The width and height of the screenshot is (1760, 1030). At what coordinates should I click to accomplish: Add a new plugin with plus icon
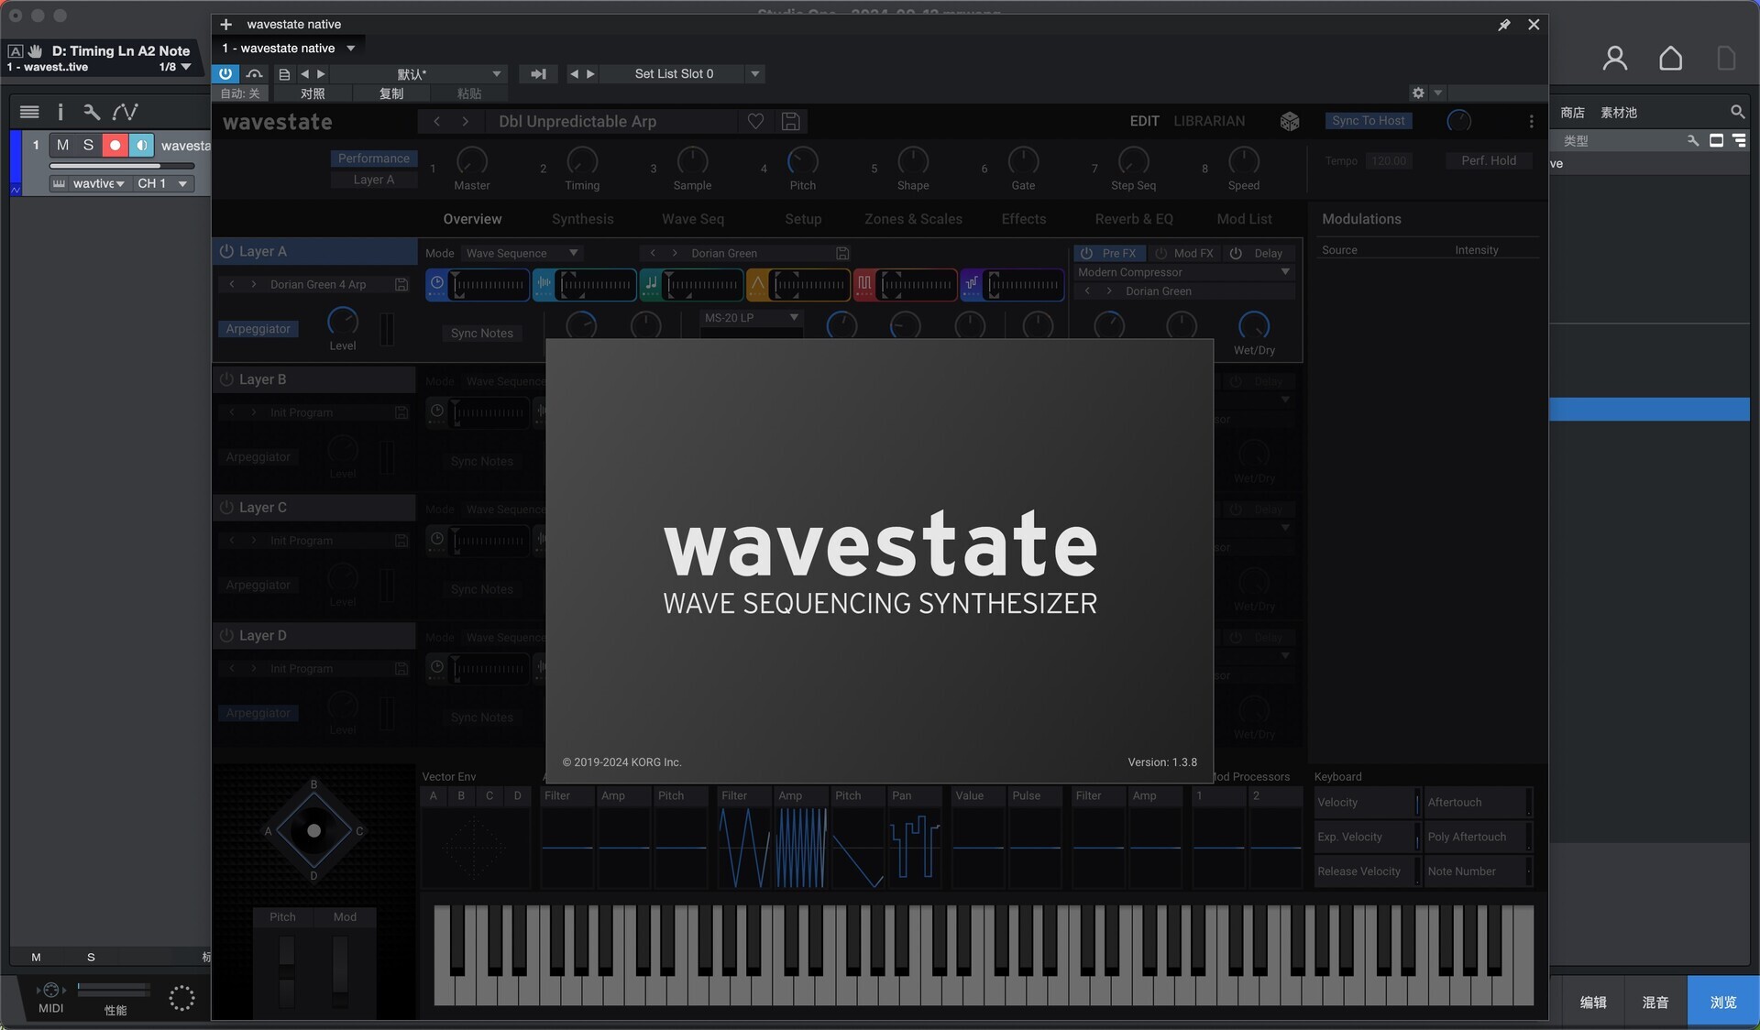coord(226,25)
